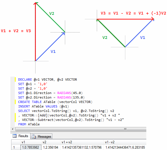Click the SELECT vectorCol.ToString() line
The width and height of the screenshot is (167, 150).
tap(66, 111)
